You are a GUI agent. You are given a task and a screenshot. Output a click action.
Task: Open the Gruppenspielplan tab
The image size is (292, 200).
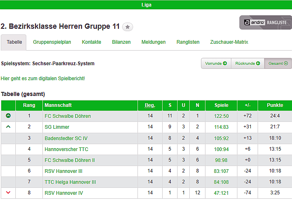click(x=52, y=42)
